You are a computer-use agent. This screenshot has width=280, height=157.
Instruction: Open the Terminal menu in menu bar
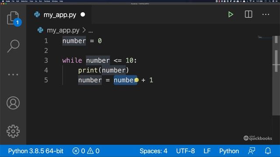click(47, 1)
